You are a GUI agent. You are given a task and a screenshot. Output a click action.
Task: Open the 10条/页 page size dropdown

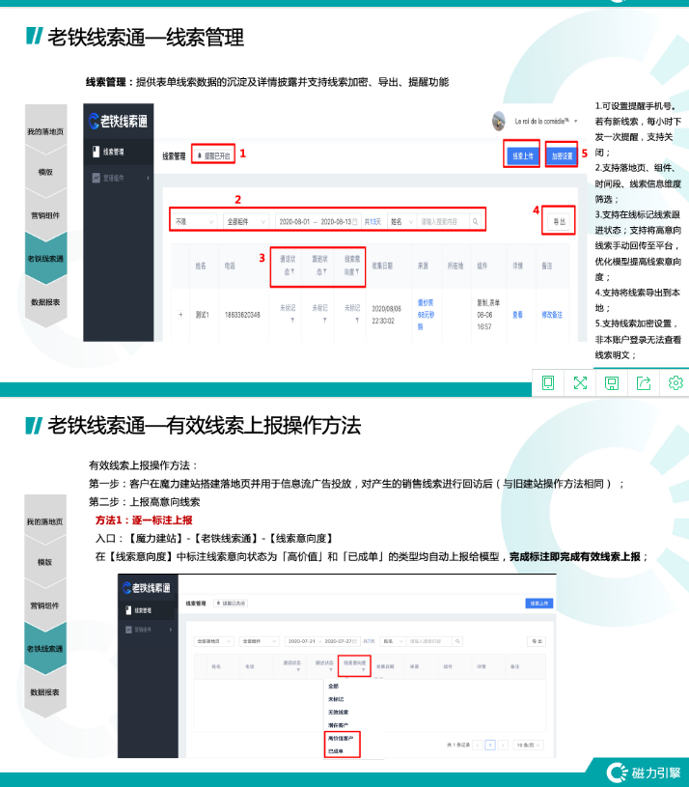pos(529,745)
